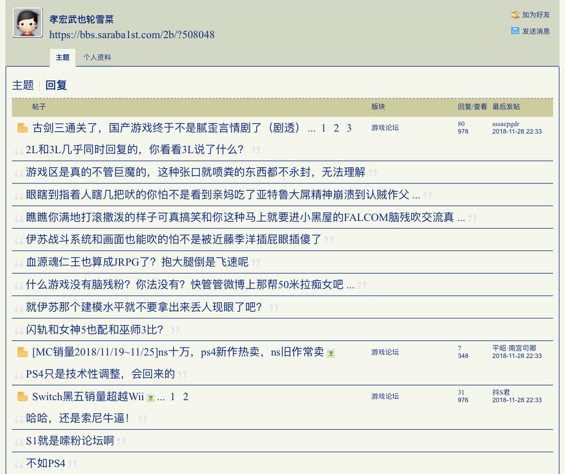Screen dimensions: 565x474
Task: Click the 版块 column header
Action: pos(378,106)
